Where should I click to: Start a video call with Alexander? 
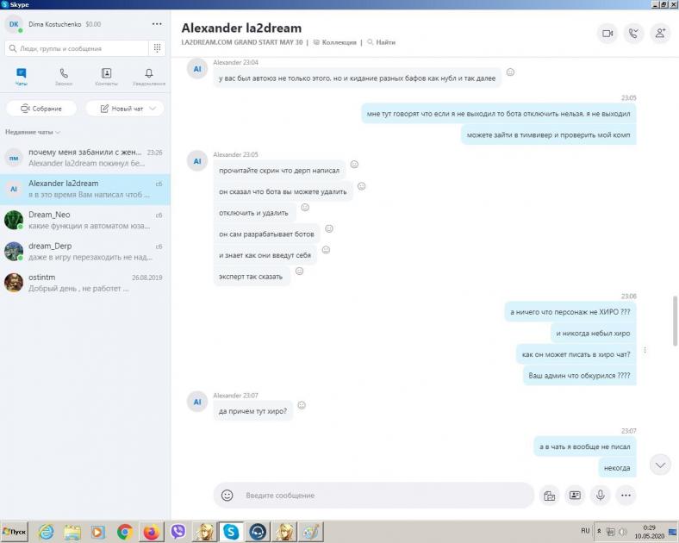pos(607,34)
